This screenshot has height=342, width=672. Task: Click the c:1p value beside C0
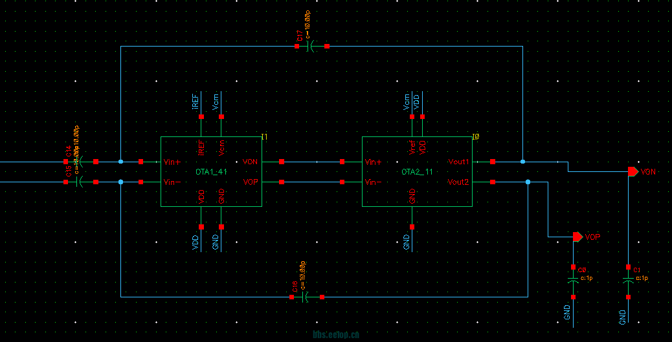tap(587, 278)
